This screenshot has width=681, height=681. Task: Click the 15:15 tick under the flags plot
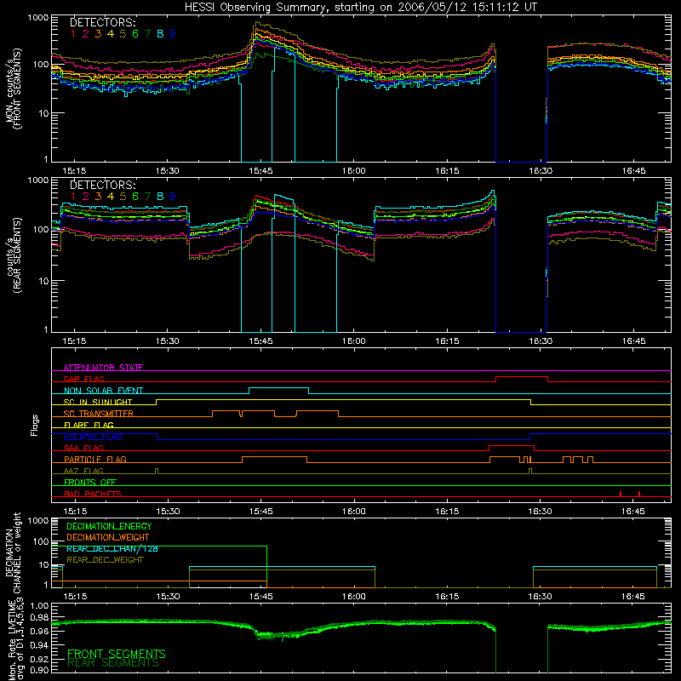tap(75, 512)
